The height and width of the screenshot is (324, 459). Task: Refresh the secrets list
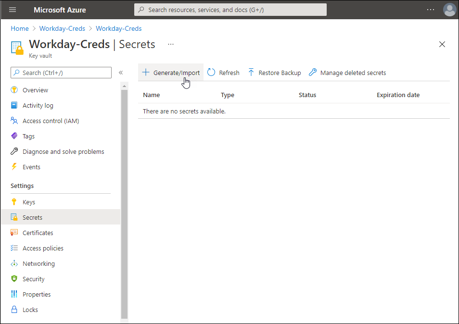(224, 73)
